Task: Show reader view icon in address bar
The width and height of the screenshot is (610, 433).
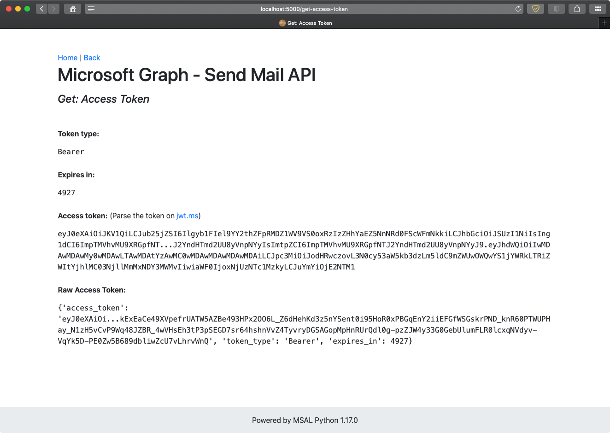Action: pos(91,9)
